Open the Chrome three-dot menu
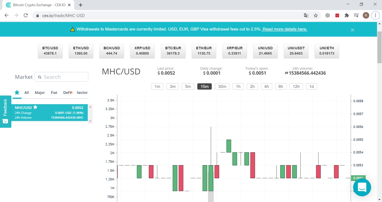This screenshot has width=382, height=202. point(375,15)
